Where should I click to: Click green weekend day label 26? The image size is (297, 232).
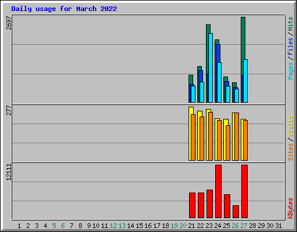[235, 226]
